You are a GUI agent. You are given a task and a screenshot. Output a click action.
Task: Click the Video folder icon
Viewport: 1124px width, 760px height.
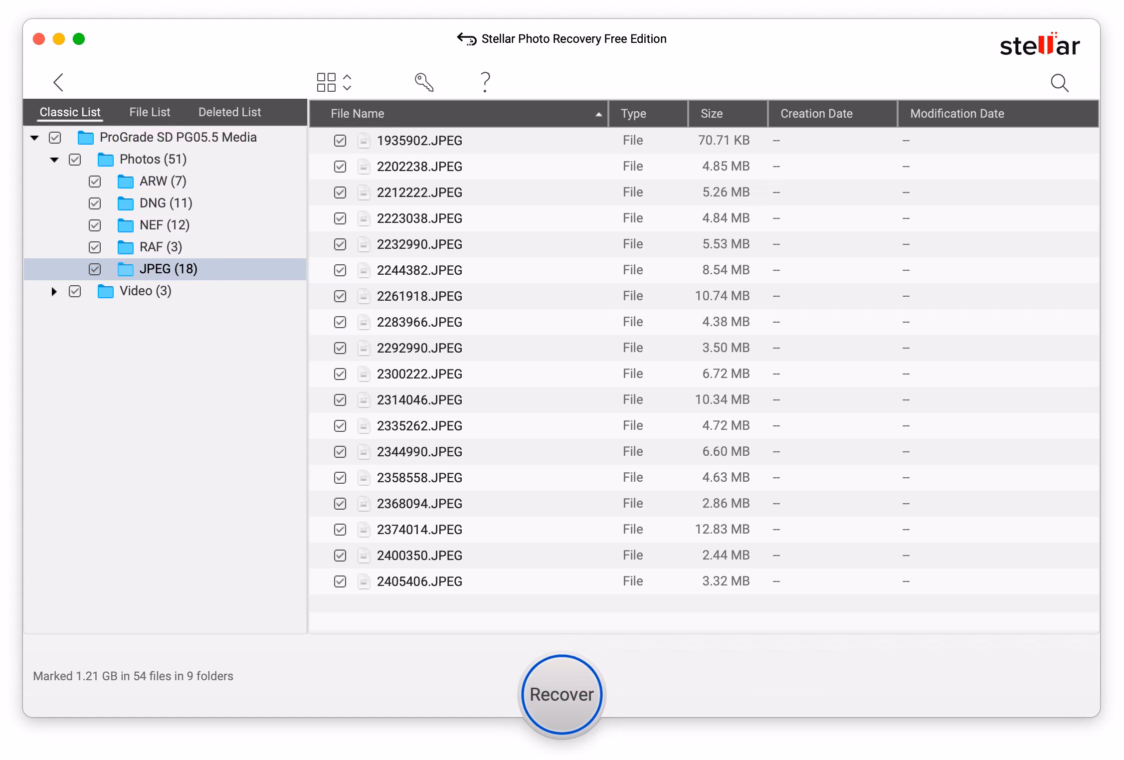(x=106, y=291)
